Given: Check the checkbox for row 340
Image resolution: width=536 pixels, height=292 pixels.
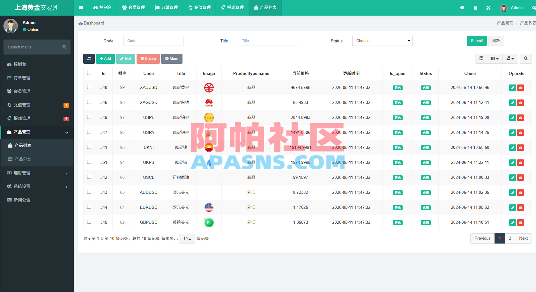Looking at the screenshot, I should (89, 87).
